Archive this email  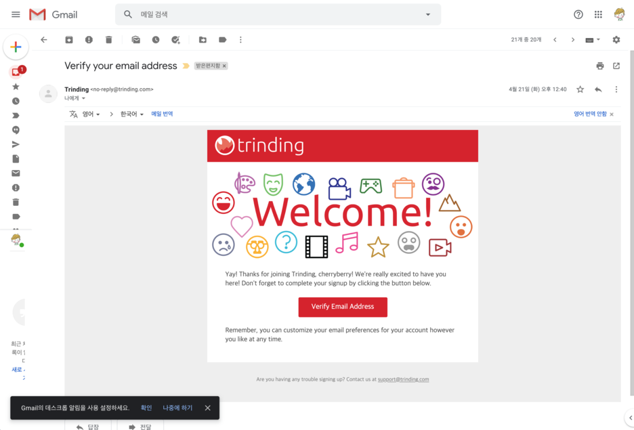(x=69, y=39)
